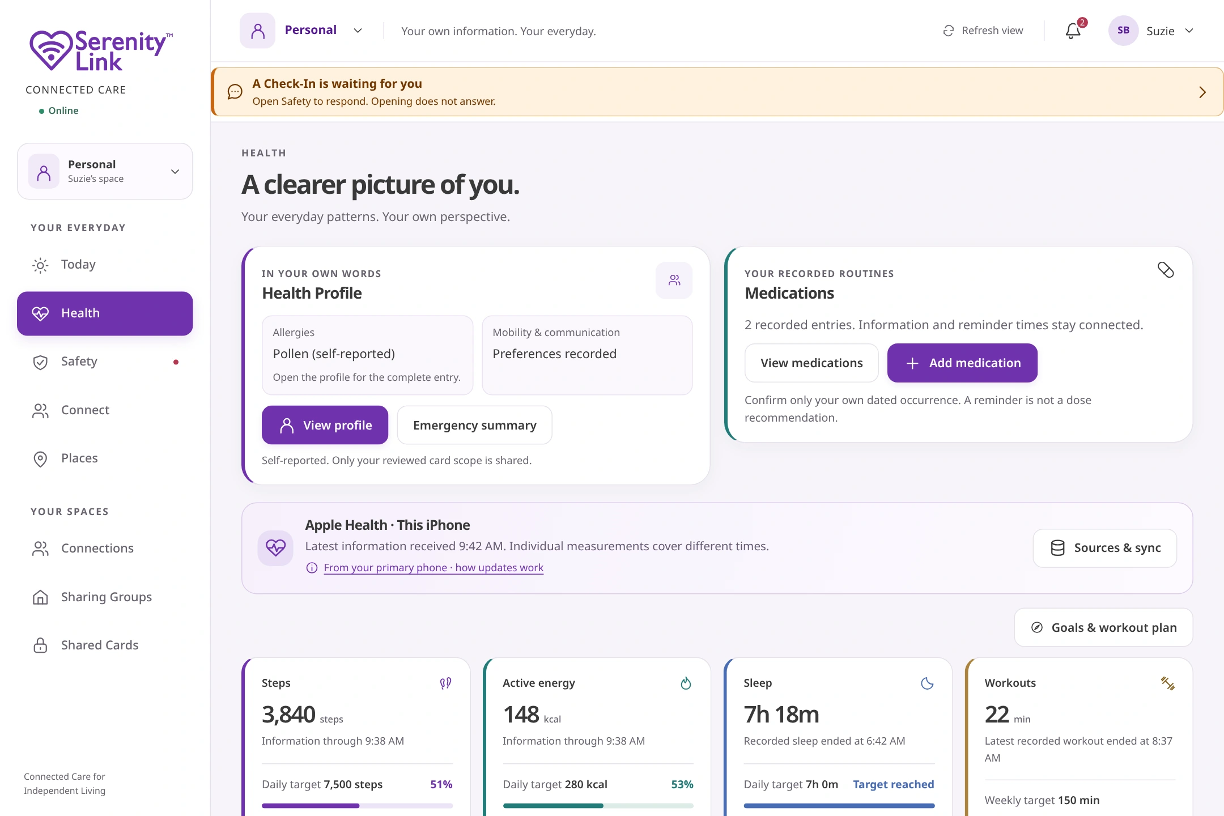Click the info icon beside primary phone link
Viewport: 1224px width, 816px height.
[312, 568]
